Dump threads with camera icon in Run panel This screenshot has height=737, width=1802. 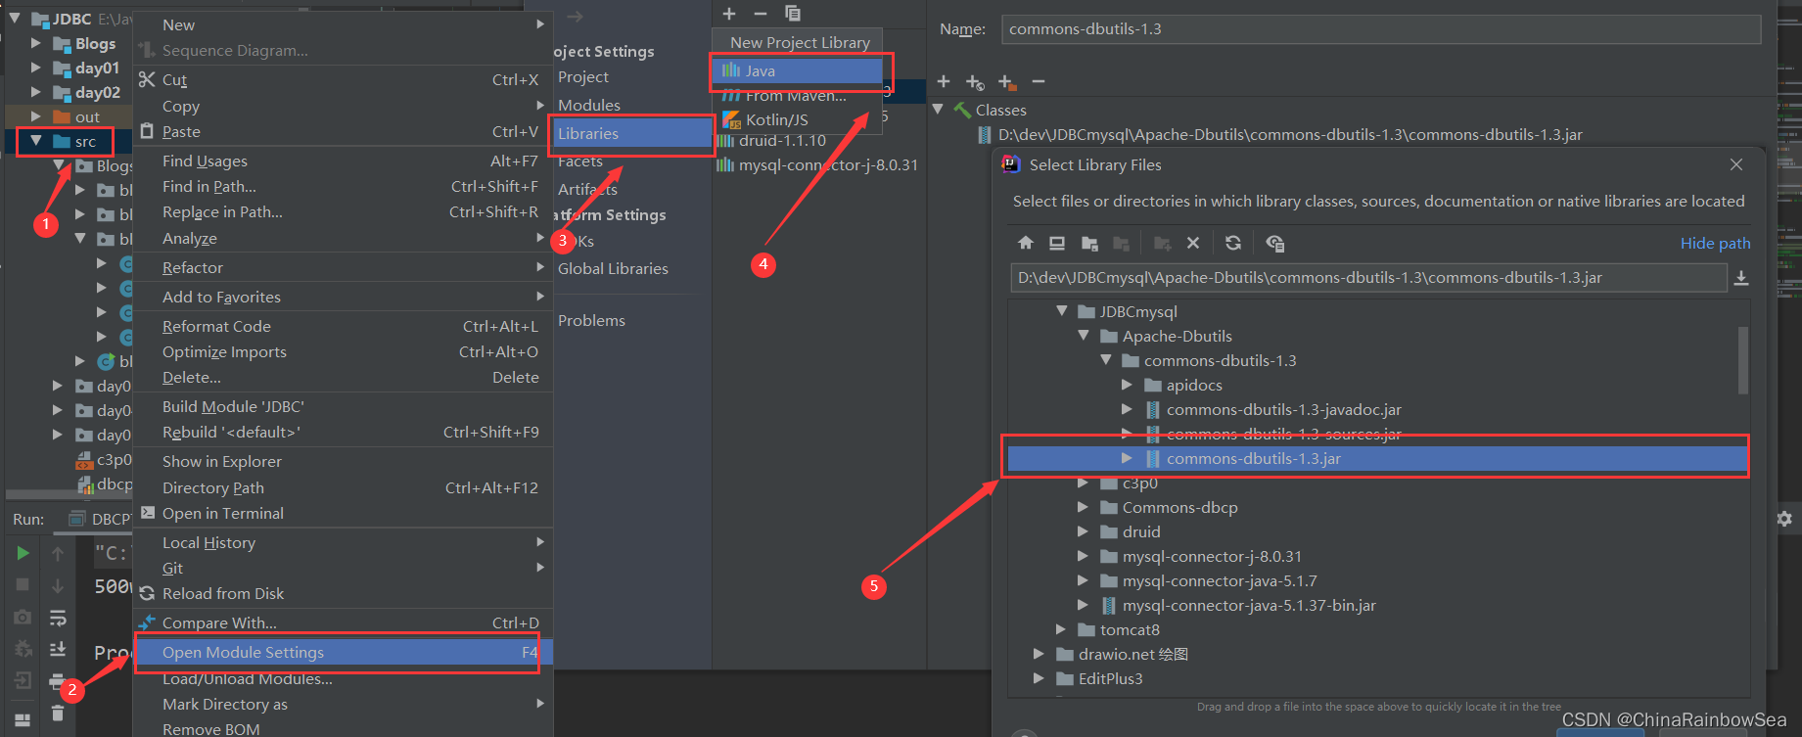click(23, 617)
